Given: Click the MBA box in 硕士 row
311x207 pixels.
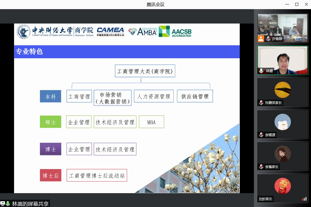Looking at the screenshot, I should coord(151,122).
